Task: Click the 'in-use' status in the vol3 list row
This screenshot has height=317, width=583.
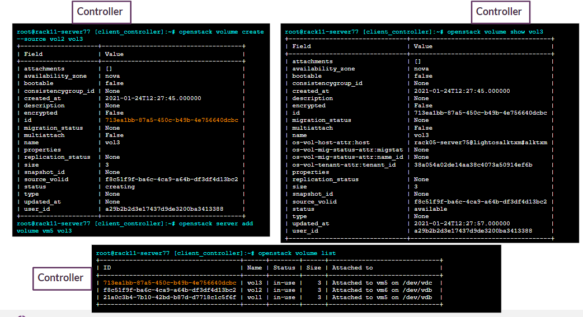Action: click(284, 282)
